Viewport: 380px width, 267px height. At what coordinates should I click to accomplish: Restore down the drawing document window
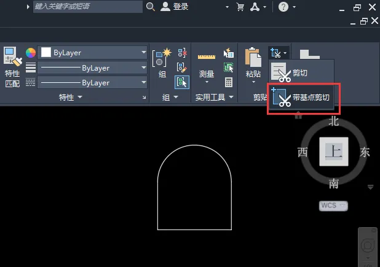[x=364, y=21]
